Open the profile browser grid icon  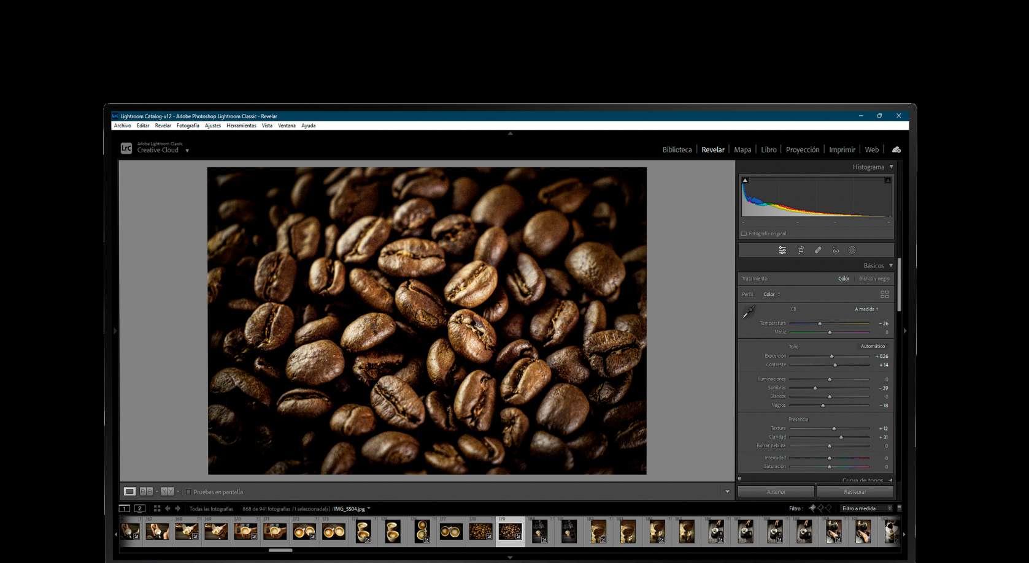coord(885,295)
